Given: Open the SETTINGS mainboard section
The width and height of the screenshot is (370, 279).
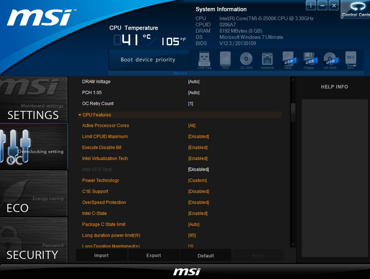Looking at the screenshot, I should 34,99.
